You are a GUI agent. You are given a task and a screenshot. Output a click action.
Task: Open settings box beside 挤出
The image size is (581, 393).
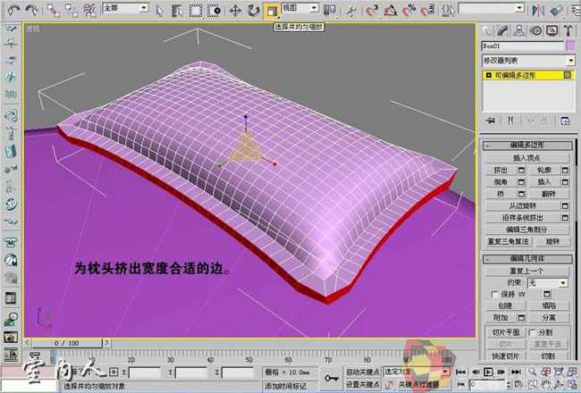522,170
